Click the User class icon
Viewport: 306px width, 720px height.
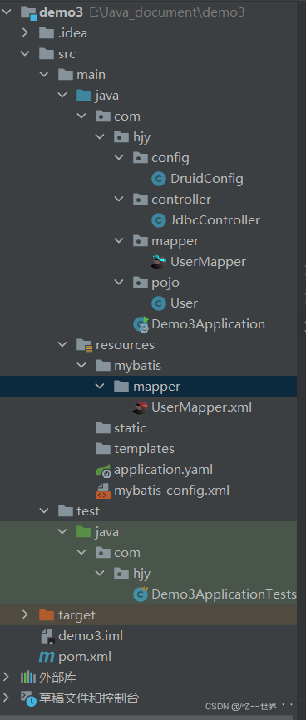tap(159, 303)
